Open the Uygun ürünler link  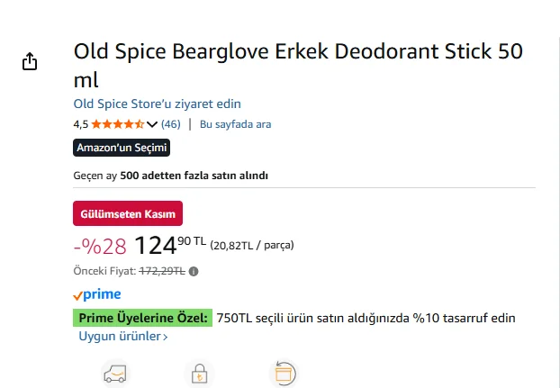click(x=123, y=337)
